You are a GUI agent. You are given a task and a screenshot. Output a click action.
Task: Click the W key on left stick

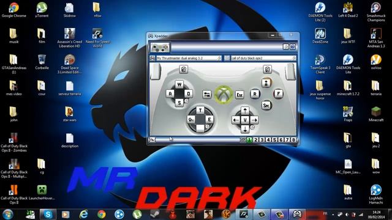179,84
